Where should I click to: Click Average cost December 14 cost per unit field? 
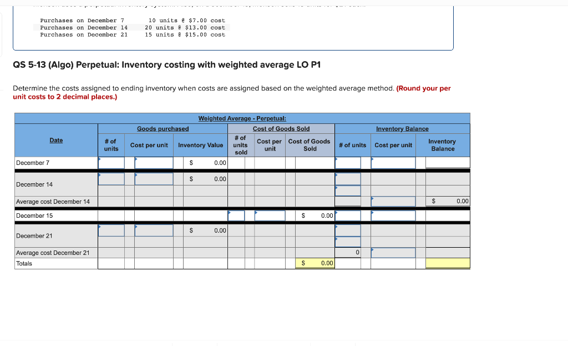click(x=393, y=201)
